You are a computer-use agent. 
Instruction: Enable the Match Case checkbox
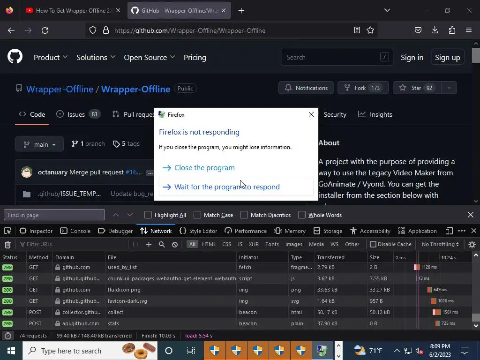tap(197, 215)
